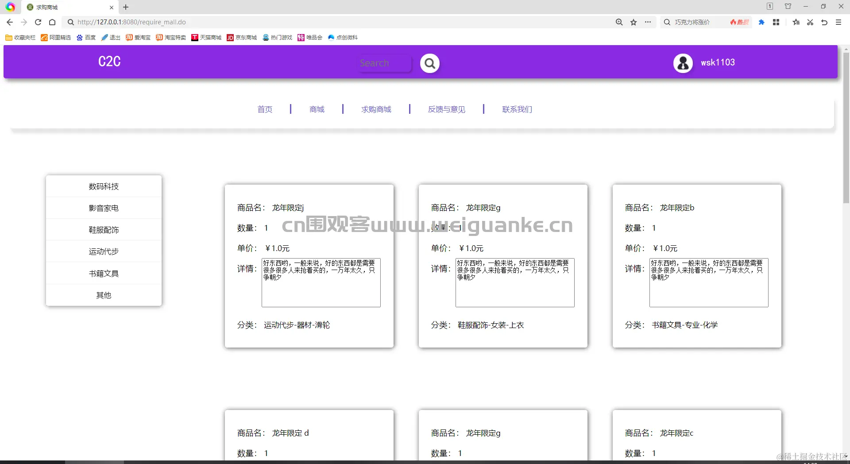850x464 pixels.
Task: Close the 求购商城 browser tab
Action: [112, 8]
